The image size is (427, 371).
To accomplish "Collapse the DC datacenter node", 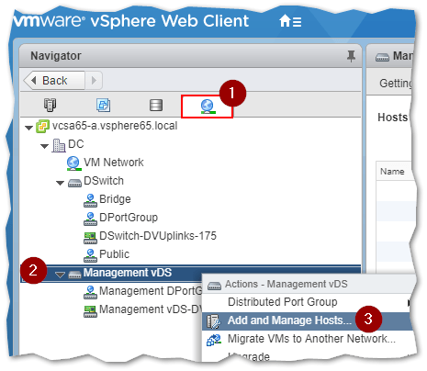I will coord(45,146).
